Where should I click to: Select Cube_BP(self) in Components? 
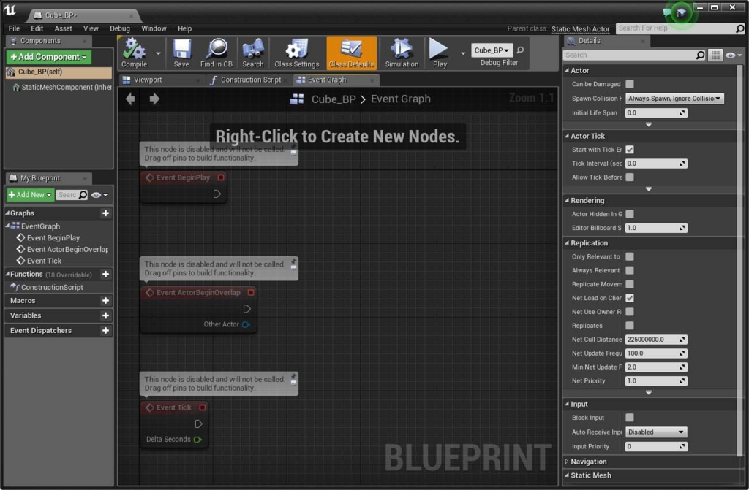pyautogui.click(x=59, y=72)
